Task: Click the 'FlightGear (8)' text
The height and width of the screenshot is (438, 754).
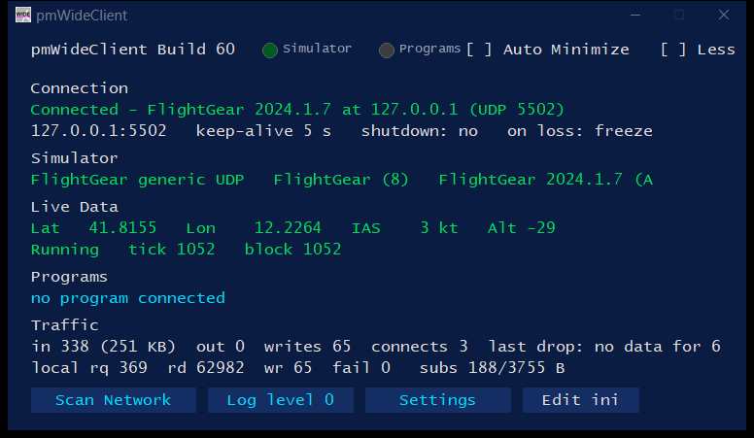Action: pos(341,180)
